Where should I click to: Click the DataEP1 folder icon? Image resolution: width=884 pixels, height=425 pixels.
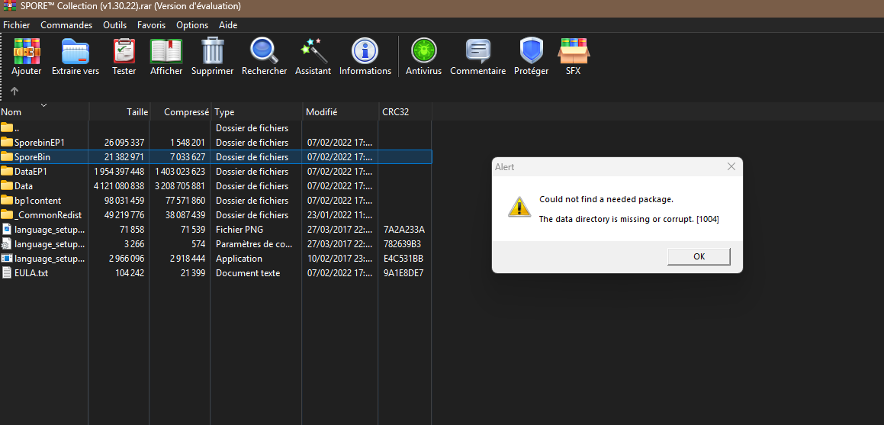pyautogui.click(x=7, y=172)
